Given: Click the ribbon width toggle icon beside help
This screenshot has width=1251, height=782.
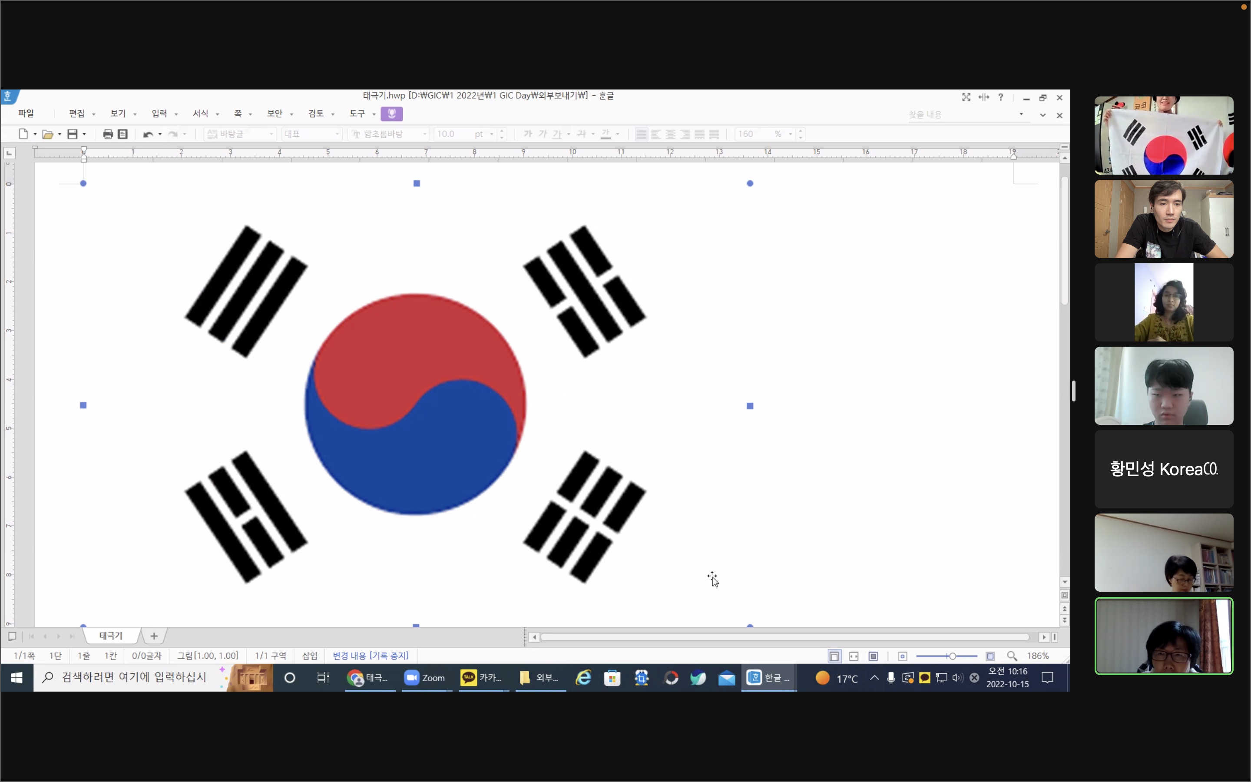Looking at the screenshot, I should click(x=983, y=97).
